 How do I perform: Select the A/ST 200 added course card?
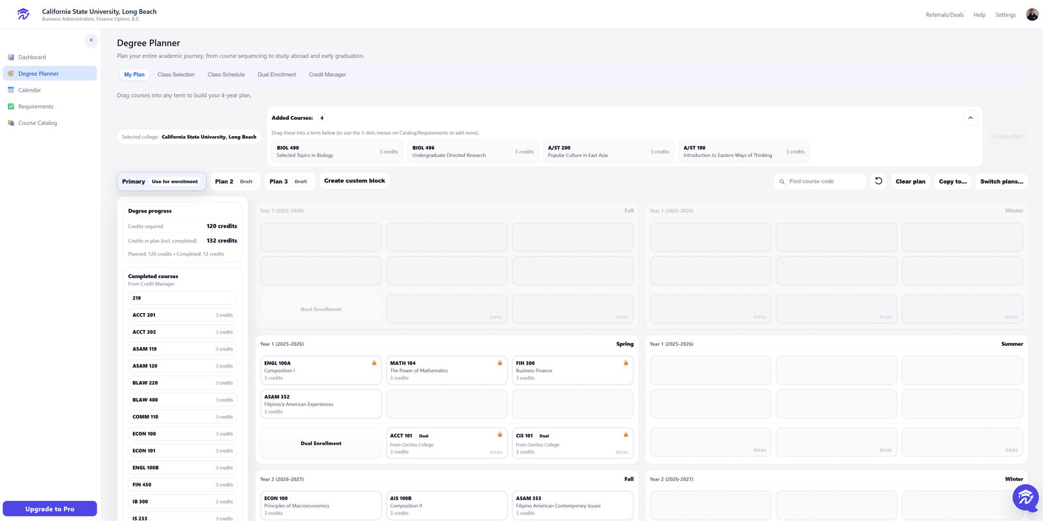[x=609, y=152]
